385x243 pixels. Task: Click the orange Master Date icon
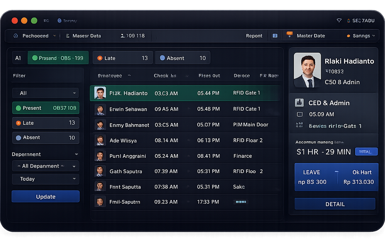click(290, 35)
